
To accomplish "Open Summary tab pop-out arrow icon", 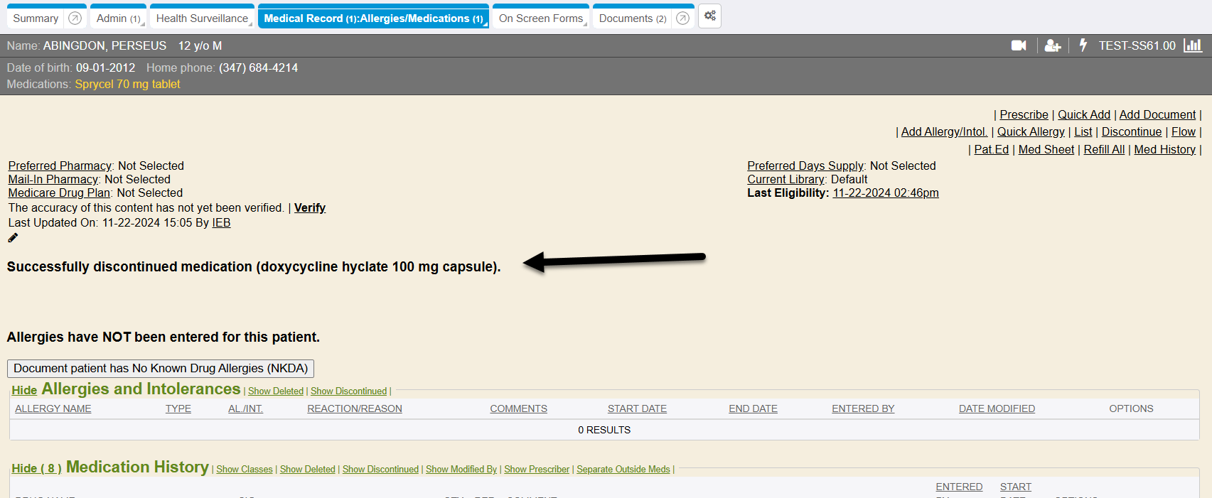I will coord(75,18).
